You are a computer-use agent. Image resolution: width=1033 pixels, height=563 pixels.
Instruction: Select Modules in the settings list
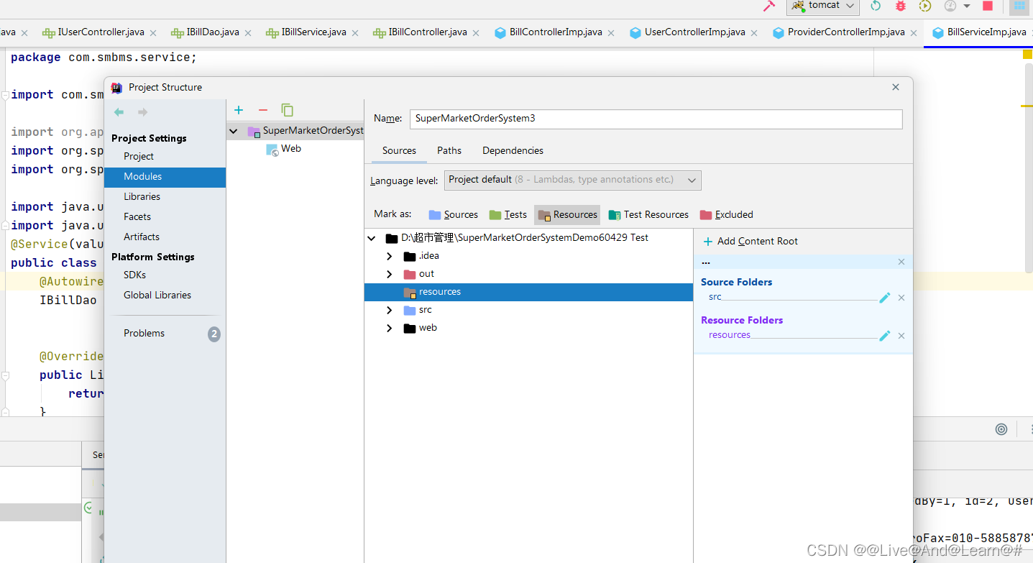click(x=165, y=176)
